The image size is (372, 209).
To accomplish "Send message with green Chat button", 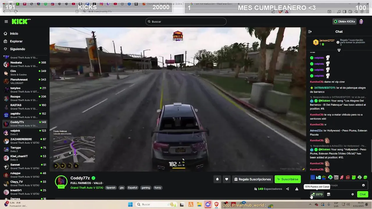I will point(362,194).
